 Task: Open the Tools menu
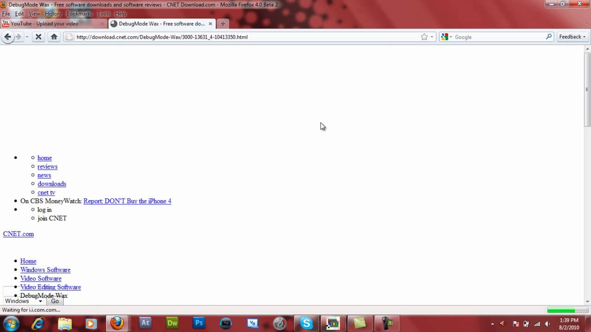pos(104,14)
